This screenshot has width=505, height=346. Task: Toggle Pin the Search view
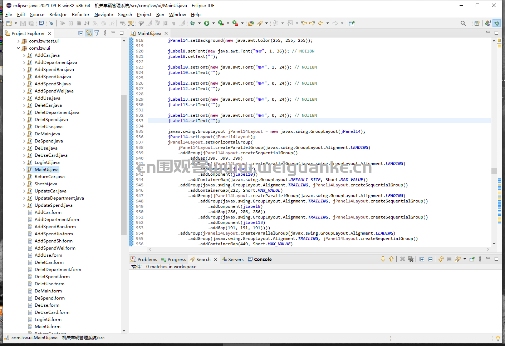coord(472,259)
